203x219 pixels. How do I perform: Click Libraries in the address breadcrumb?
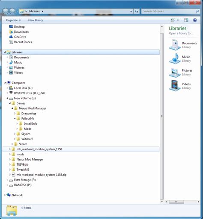[x=34, y=11]
